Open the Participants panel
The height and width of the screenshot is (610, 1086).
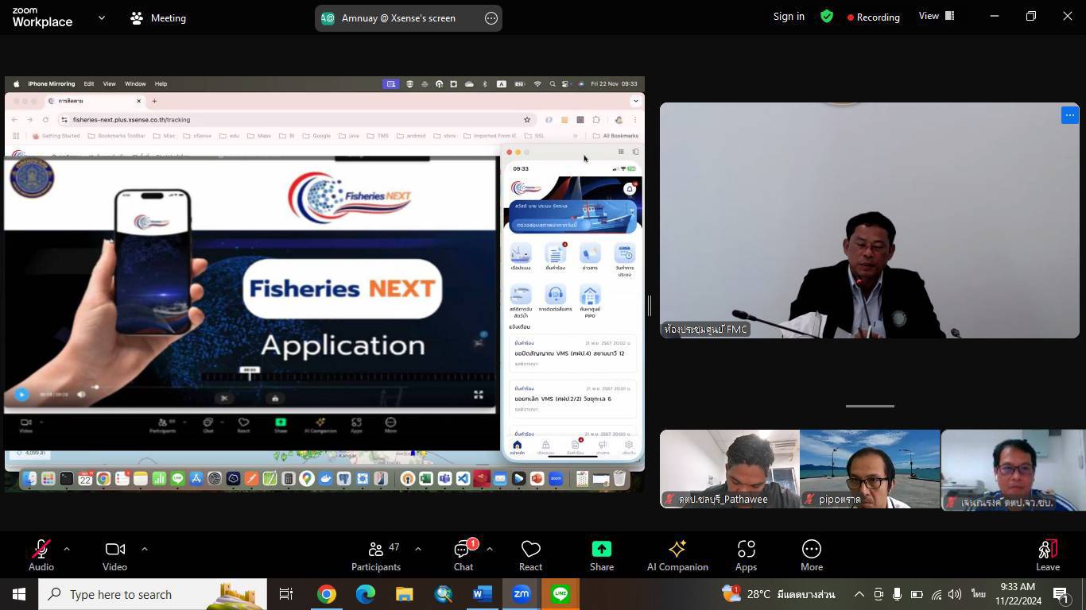376,555
